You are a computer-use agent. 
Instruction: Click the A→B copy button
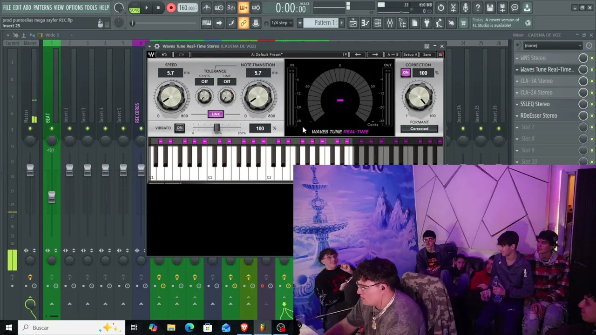tap(393, 55)
